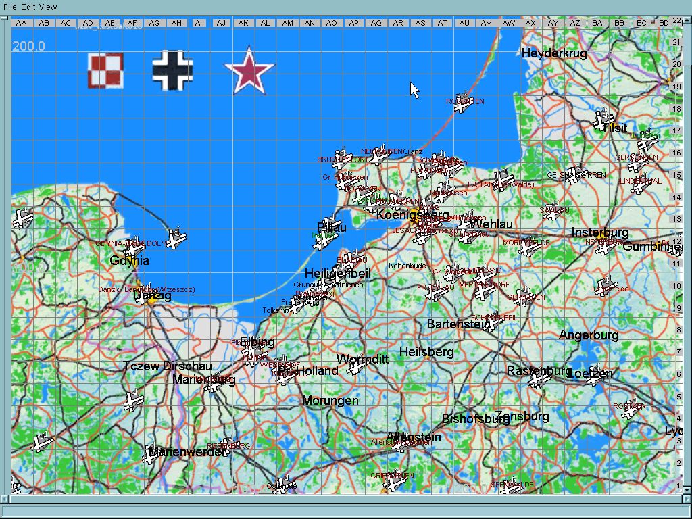Select column header AZ

coord(575,23)
